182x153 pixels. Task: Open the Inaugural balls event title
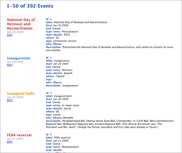(21, 94)
